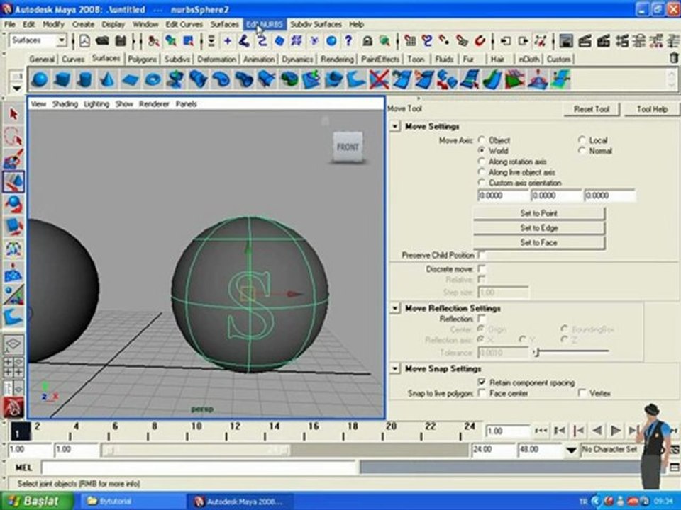
Task: Click the snap to magnet icon
Action: pyautogui.click(x=480, y=41)
